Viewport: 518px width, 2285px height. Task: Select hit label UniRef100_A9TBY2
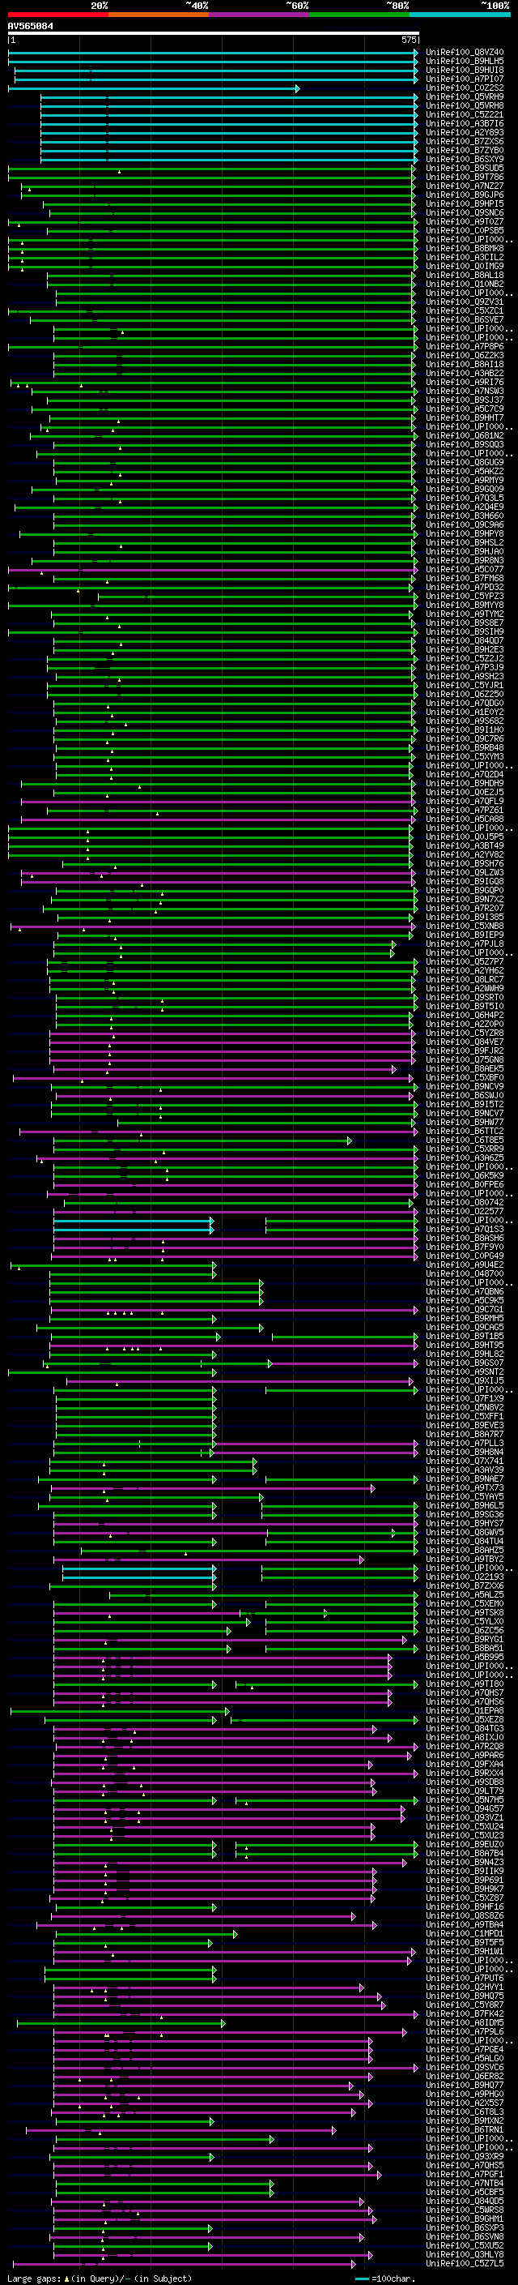[x=465, y=1560]
